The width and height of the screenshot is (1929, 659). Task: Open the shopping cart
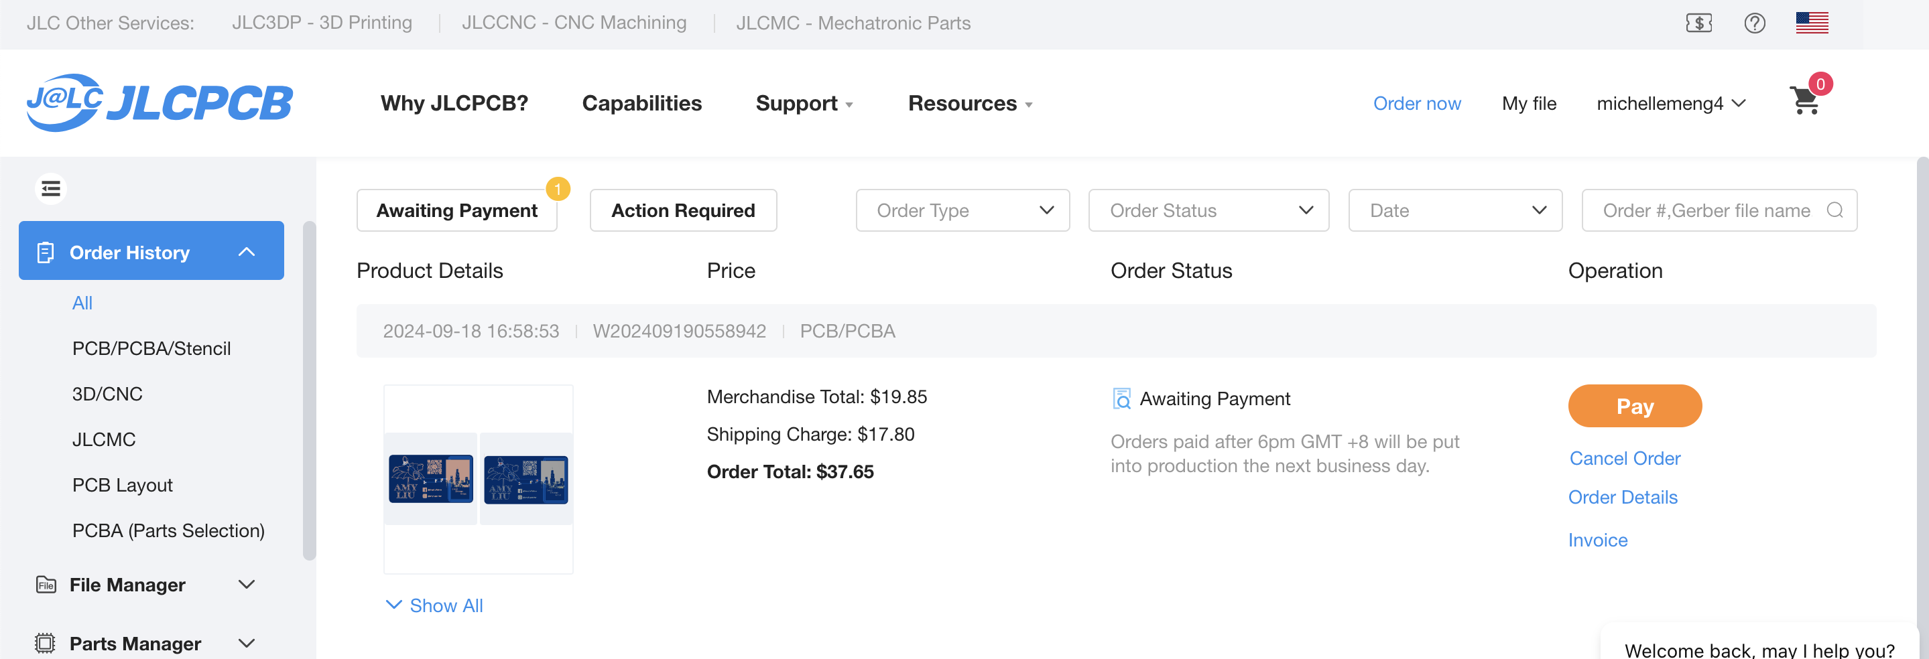point(1805,102)
